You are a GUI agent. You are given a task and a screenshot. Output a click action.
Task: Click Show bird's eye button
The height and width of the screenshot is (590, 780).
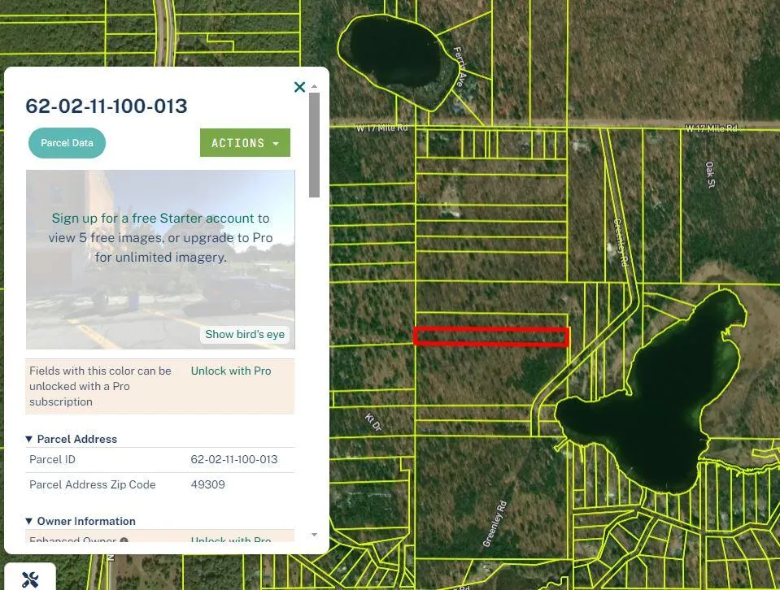245,334
